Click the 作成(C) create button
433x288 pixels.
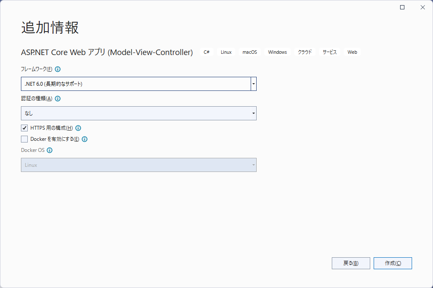click(x=393, y=263)
